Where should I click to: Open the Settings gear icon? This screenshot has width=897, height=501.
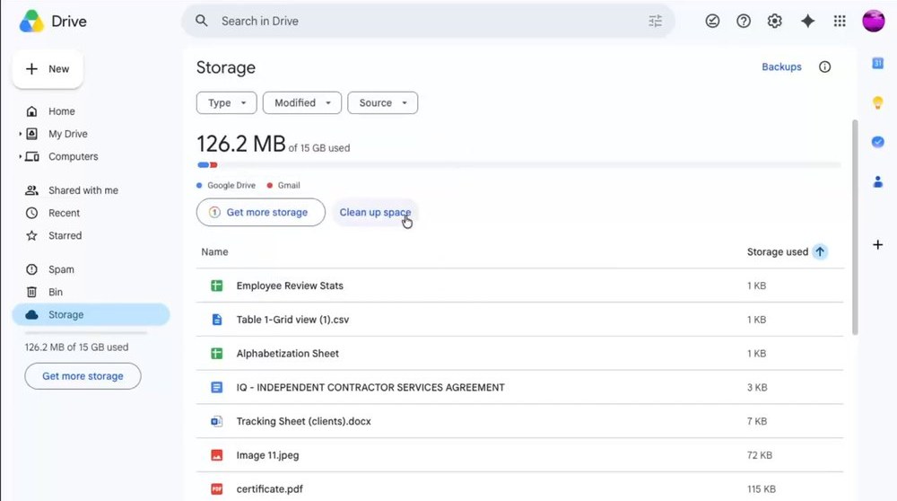775,22
